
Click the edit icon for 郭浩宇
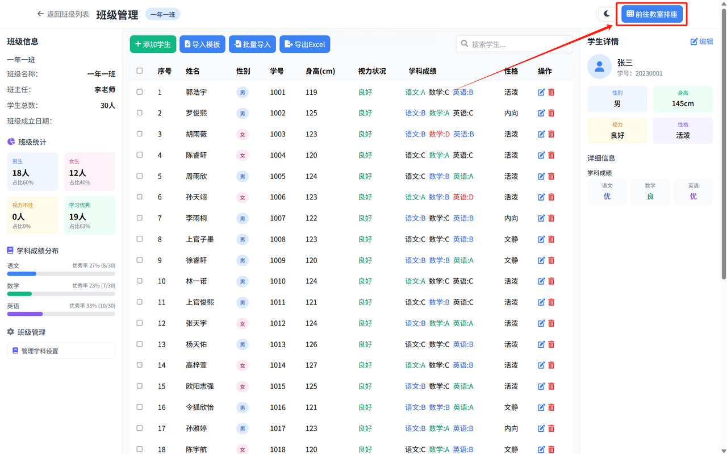(x=541, y=92)
